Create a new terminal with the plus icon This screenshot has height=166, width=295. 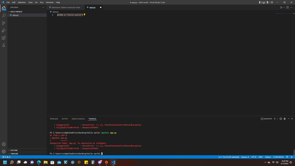click(275, 118)
